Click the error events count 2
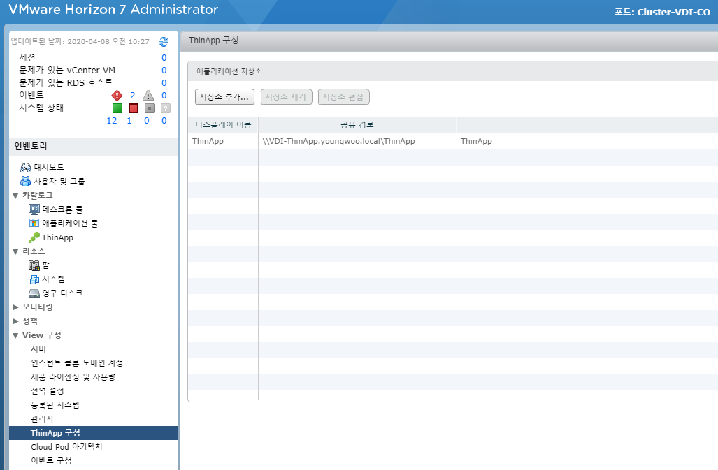 (x=132, y=96)
